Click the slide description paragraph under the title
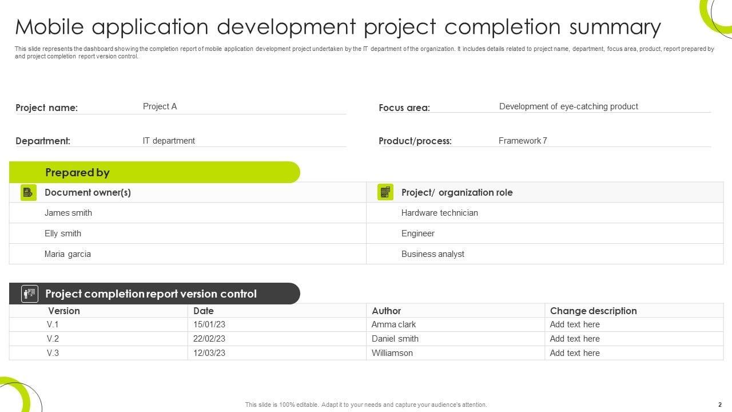Viewport: 732px width, 412px height. coord(364,53)
